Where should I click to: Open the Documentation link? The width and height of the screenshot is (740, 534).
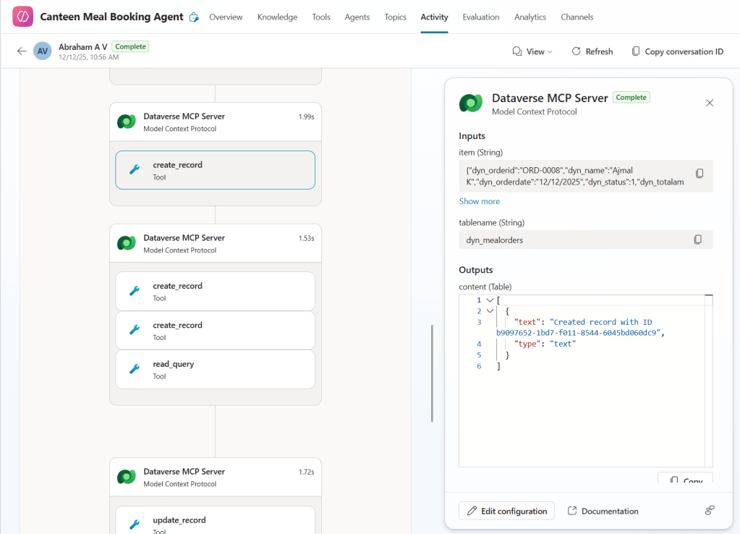[603, 511]
